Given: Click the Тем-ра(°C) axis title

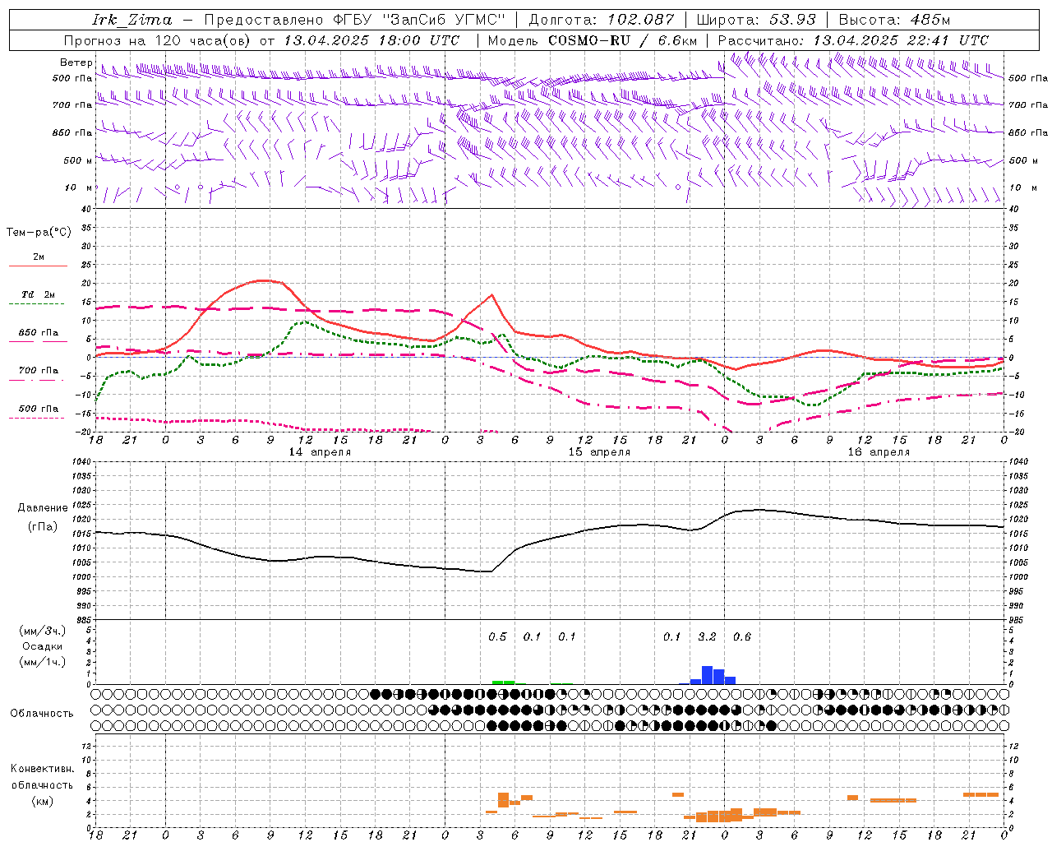Looking at the screenshot, I should pyautogui.click(x=39, y=233).
